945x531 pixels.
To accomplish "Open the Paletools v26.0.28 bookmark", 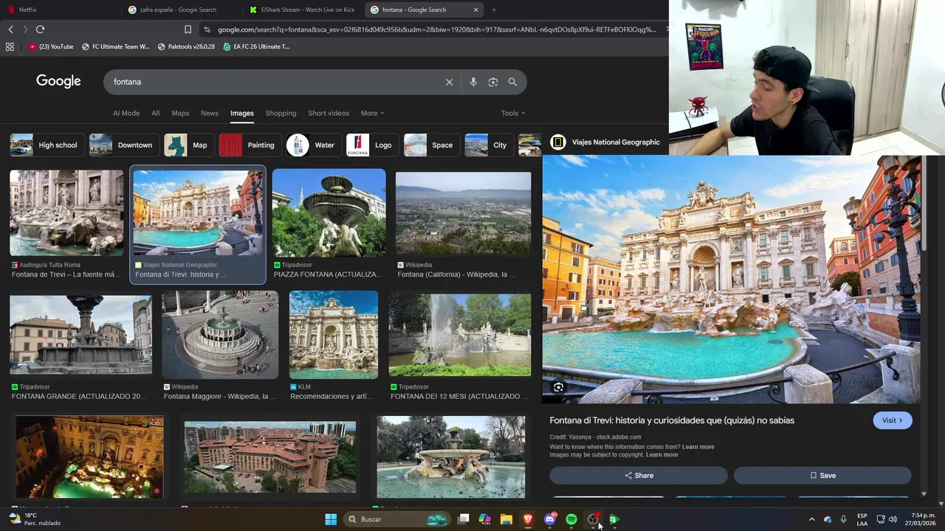I will 186,46.
